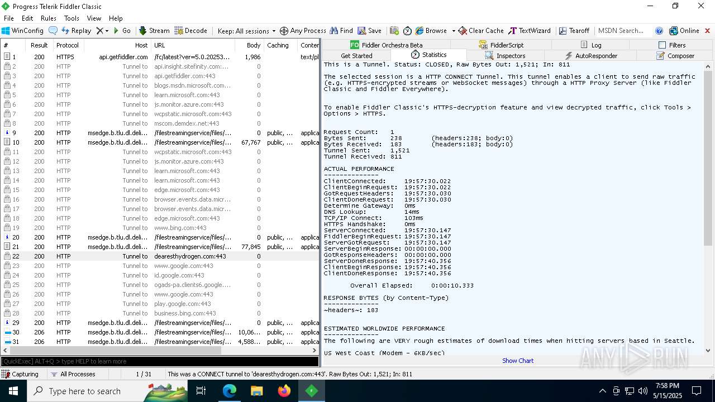The width and height of the screenshot is (715, 402).
Task: Sort sessions by Protocol column header
Action: point(68,45)
